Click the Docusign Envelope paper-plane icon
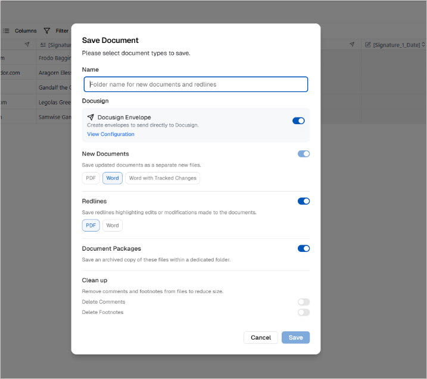The height and width of the screenshot is (379, 427). point(91,117)
